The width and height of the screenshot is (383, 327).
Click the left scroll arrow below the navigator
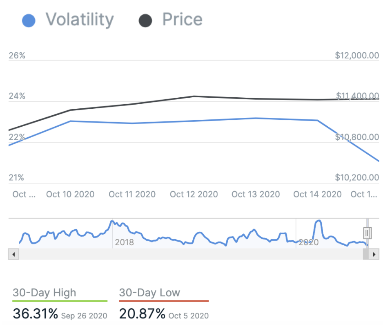coord(13,254)
